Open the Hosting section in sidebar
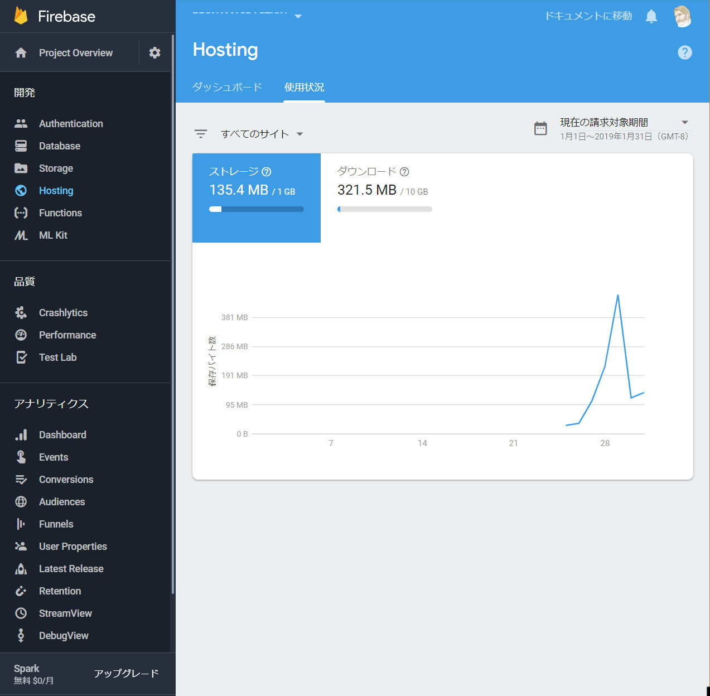 point(56,190)
